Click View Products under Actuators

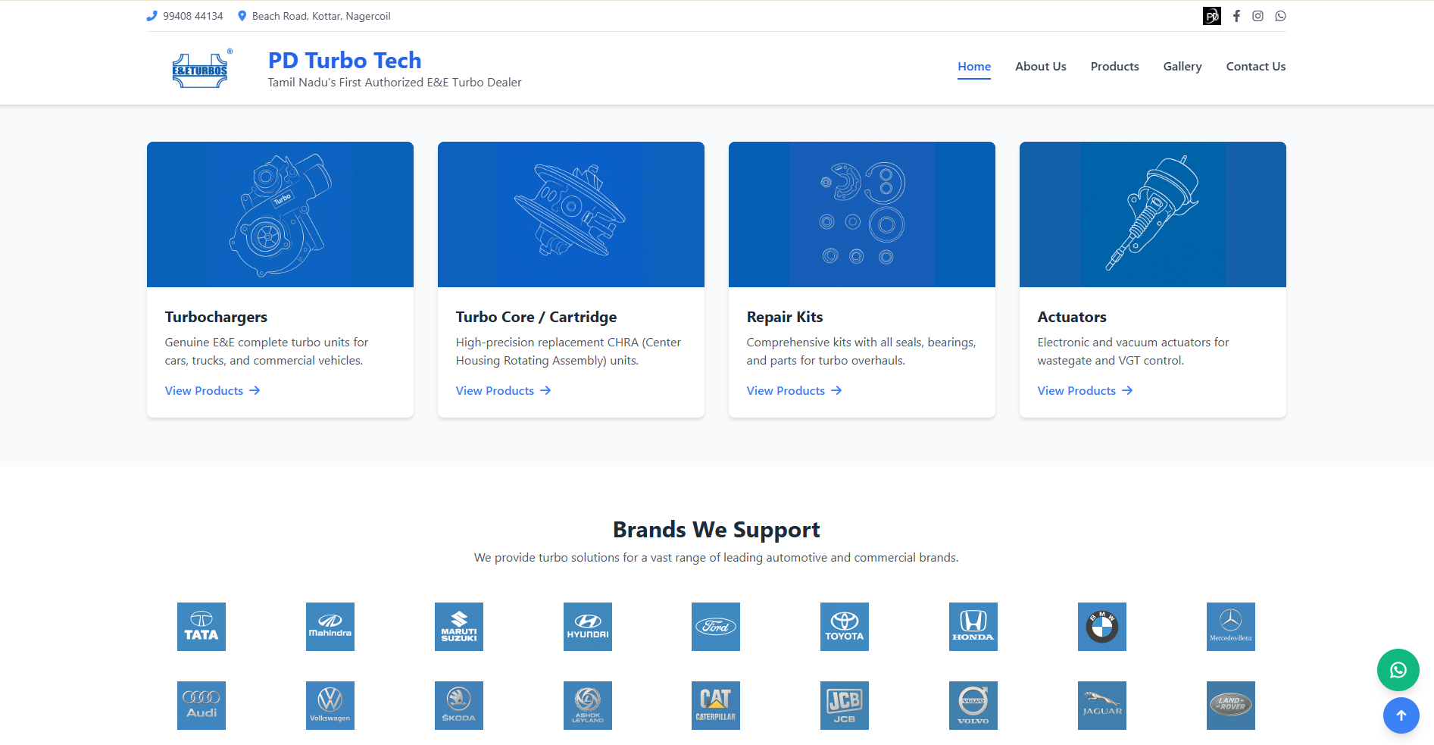[1085, 391]
